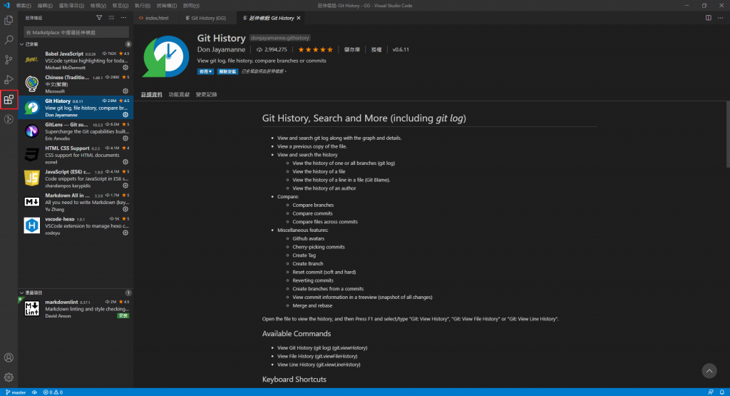Viewport: 730px width, 396px height.
Task: Open Source Control view in activity bar
Action: (x=9, y=60)
